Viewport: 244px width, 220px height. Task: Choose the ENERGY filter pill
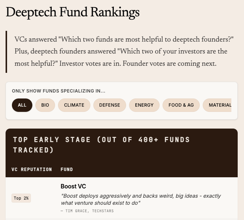144,105
